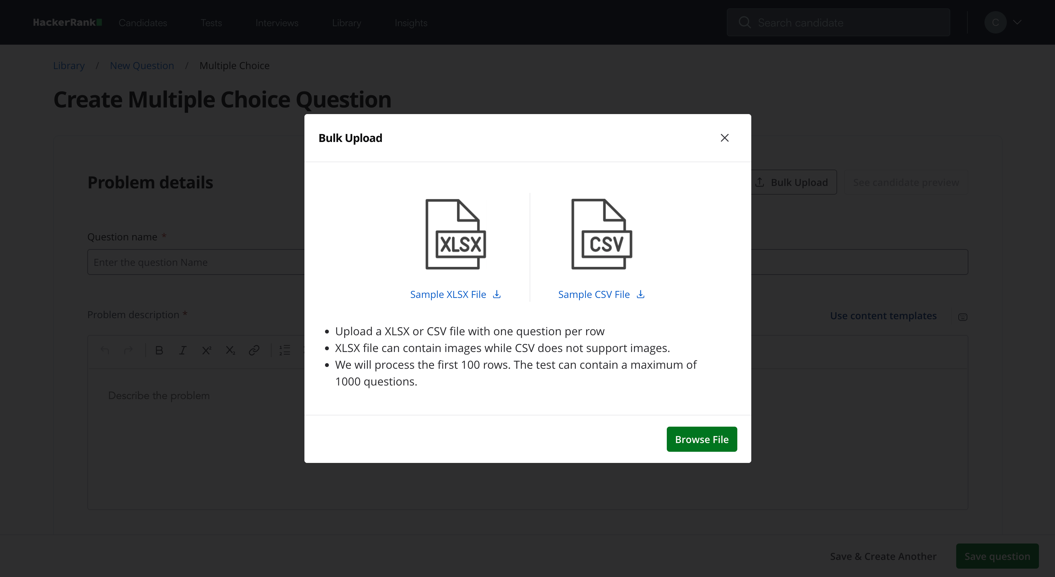The image size is (1055, 577).
Task: Insert a numbered list
Action: point(285,350)
